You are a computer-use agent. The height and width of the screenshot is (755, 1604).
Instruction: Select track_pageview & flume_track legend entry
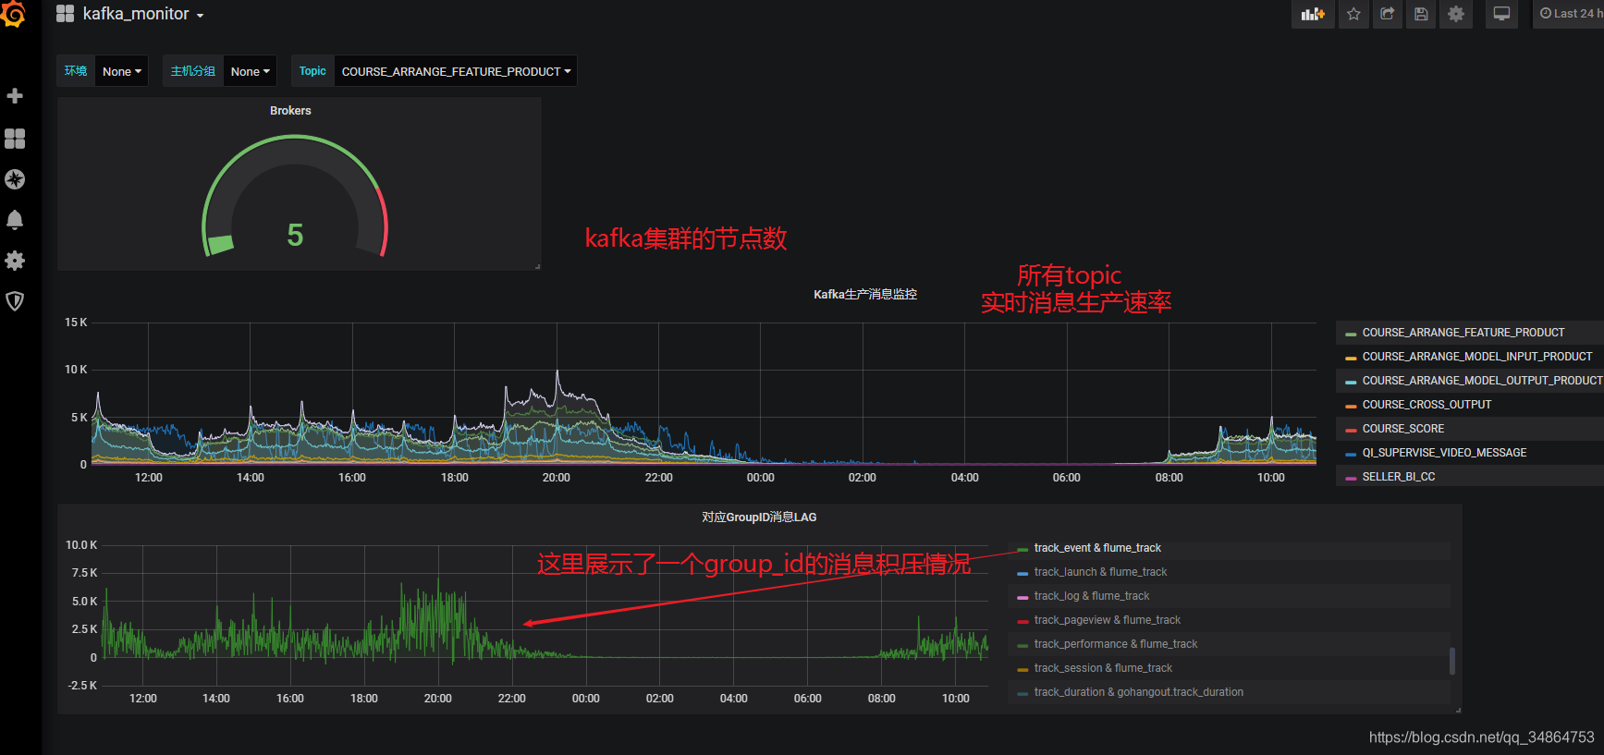pyautogui.click(x=1108, y=620)
